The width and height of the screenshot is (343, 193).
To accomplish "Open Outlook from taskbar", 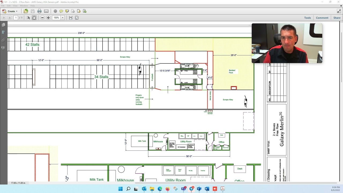I will pyautogui.click(x=144, y=189).
